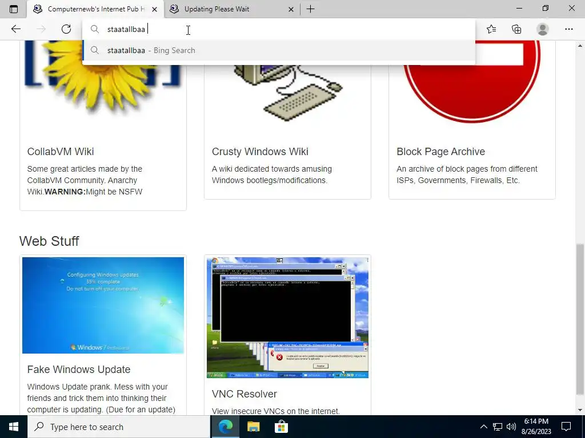585x438 pixels.
Task: Close the Updating Please Wait tab
Action: point(291,9)
